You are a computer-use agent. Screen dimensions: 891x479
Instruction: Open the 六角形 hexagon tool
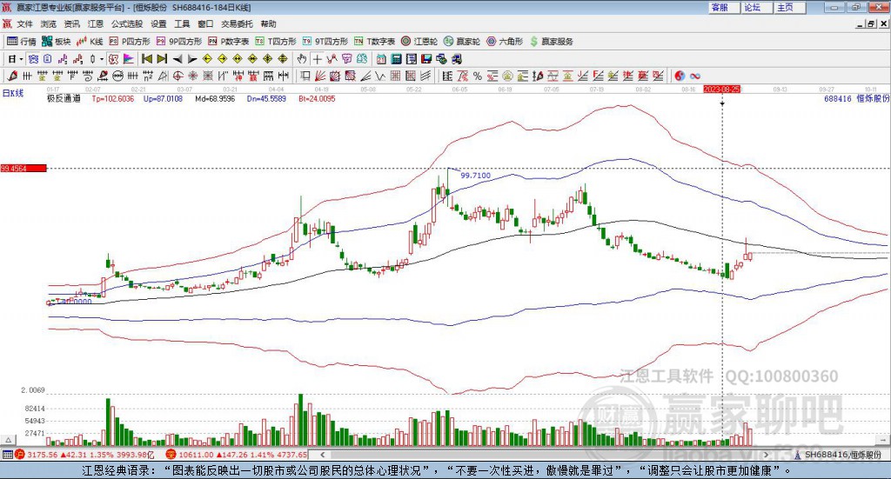505,42
